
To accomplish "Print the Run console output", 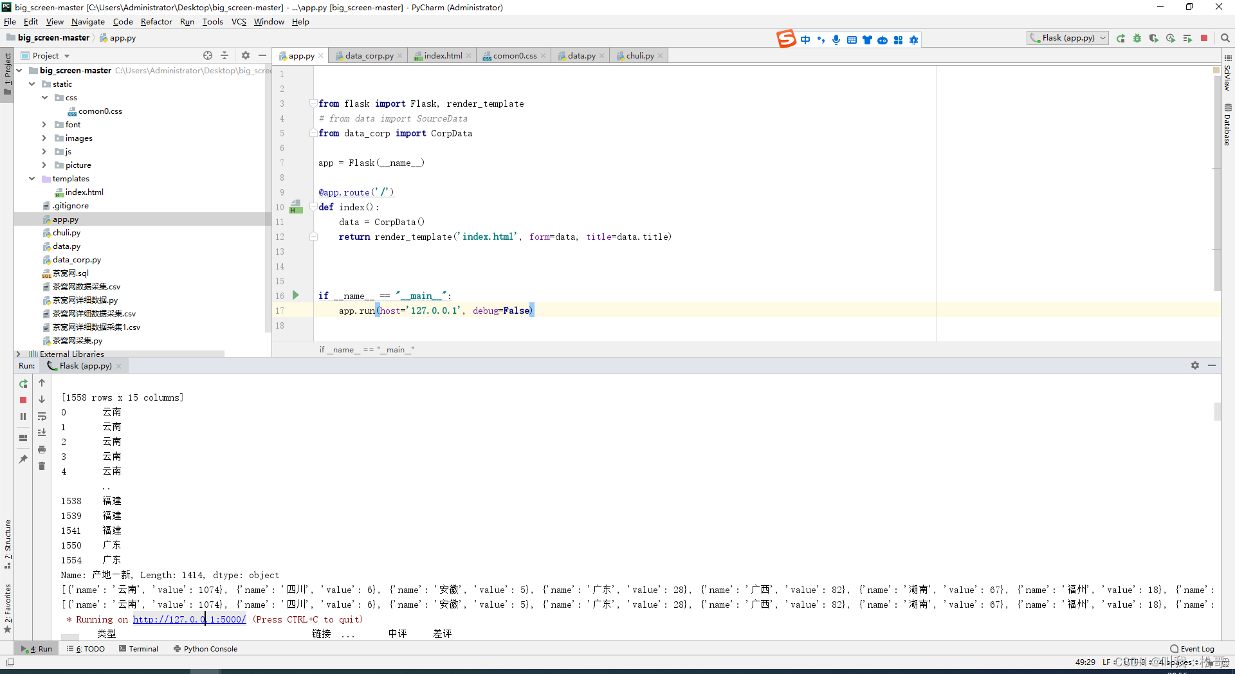I will click(42, 450).
